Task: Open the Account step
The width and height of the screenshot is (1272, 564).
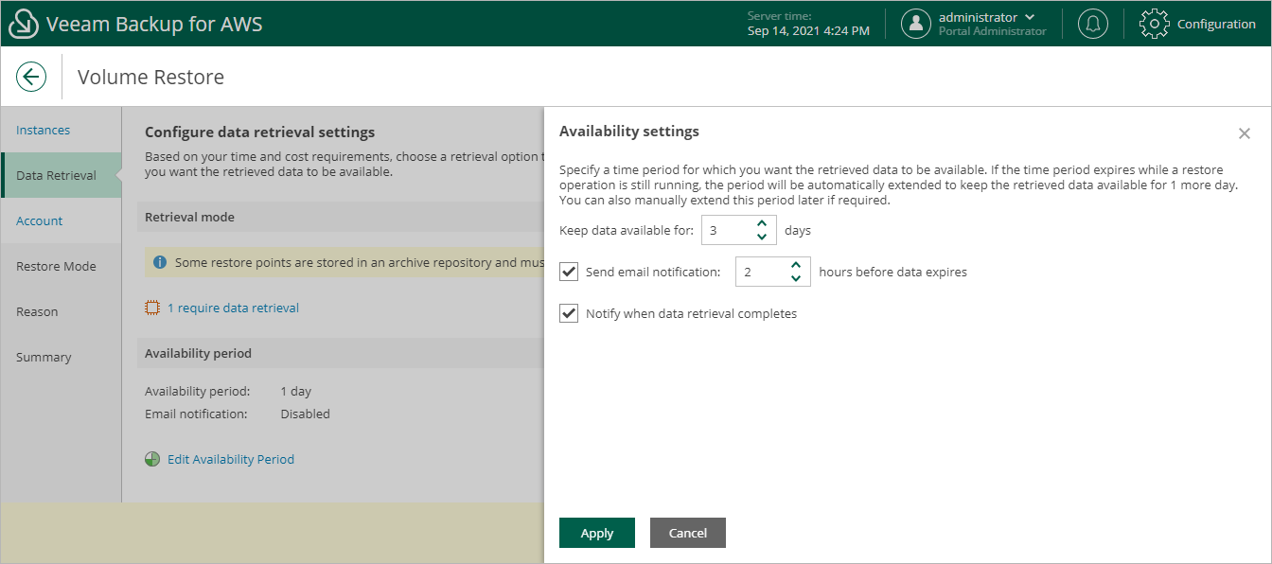Action: coord(39,220)
